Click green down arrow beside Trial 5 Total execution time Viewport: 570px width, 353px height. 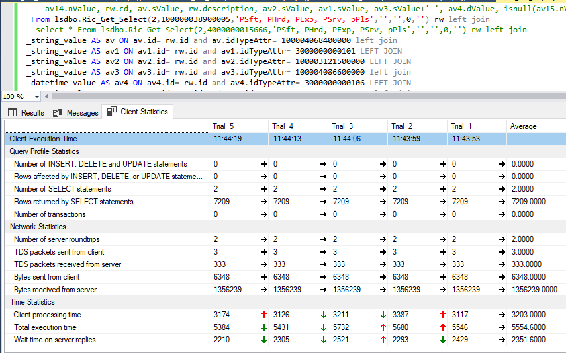263,327
